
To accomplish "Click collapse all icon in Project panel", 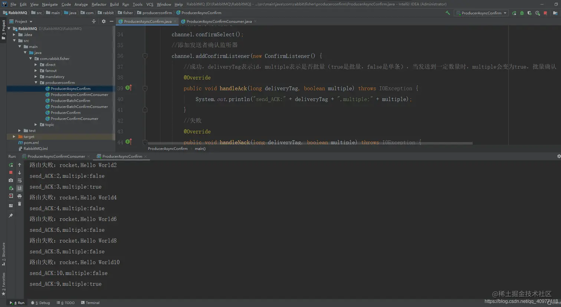I will [x=94, y=21].
